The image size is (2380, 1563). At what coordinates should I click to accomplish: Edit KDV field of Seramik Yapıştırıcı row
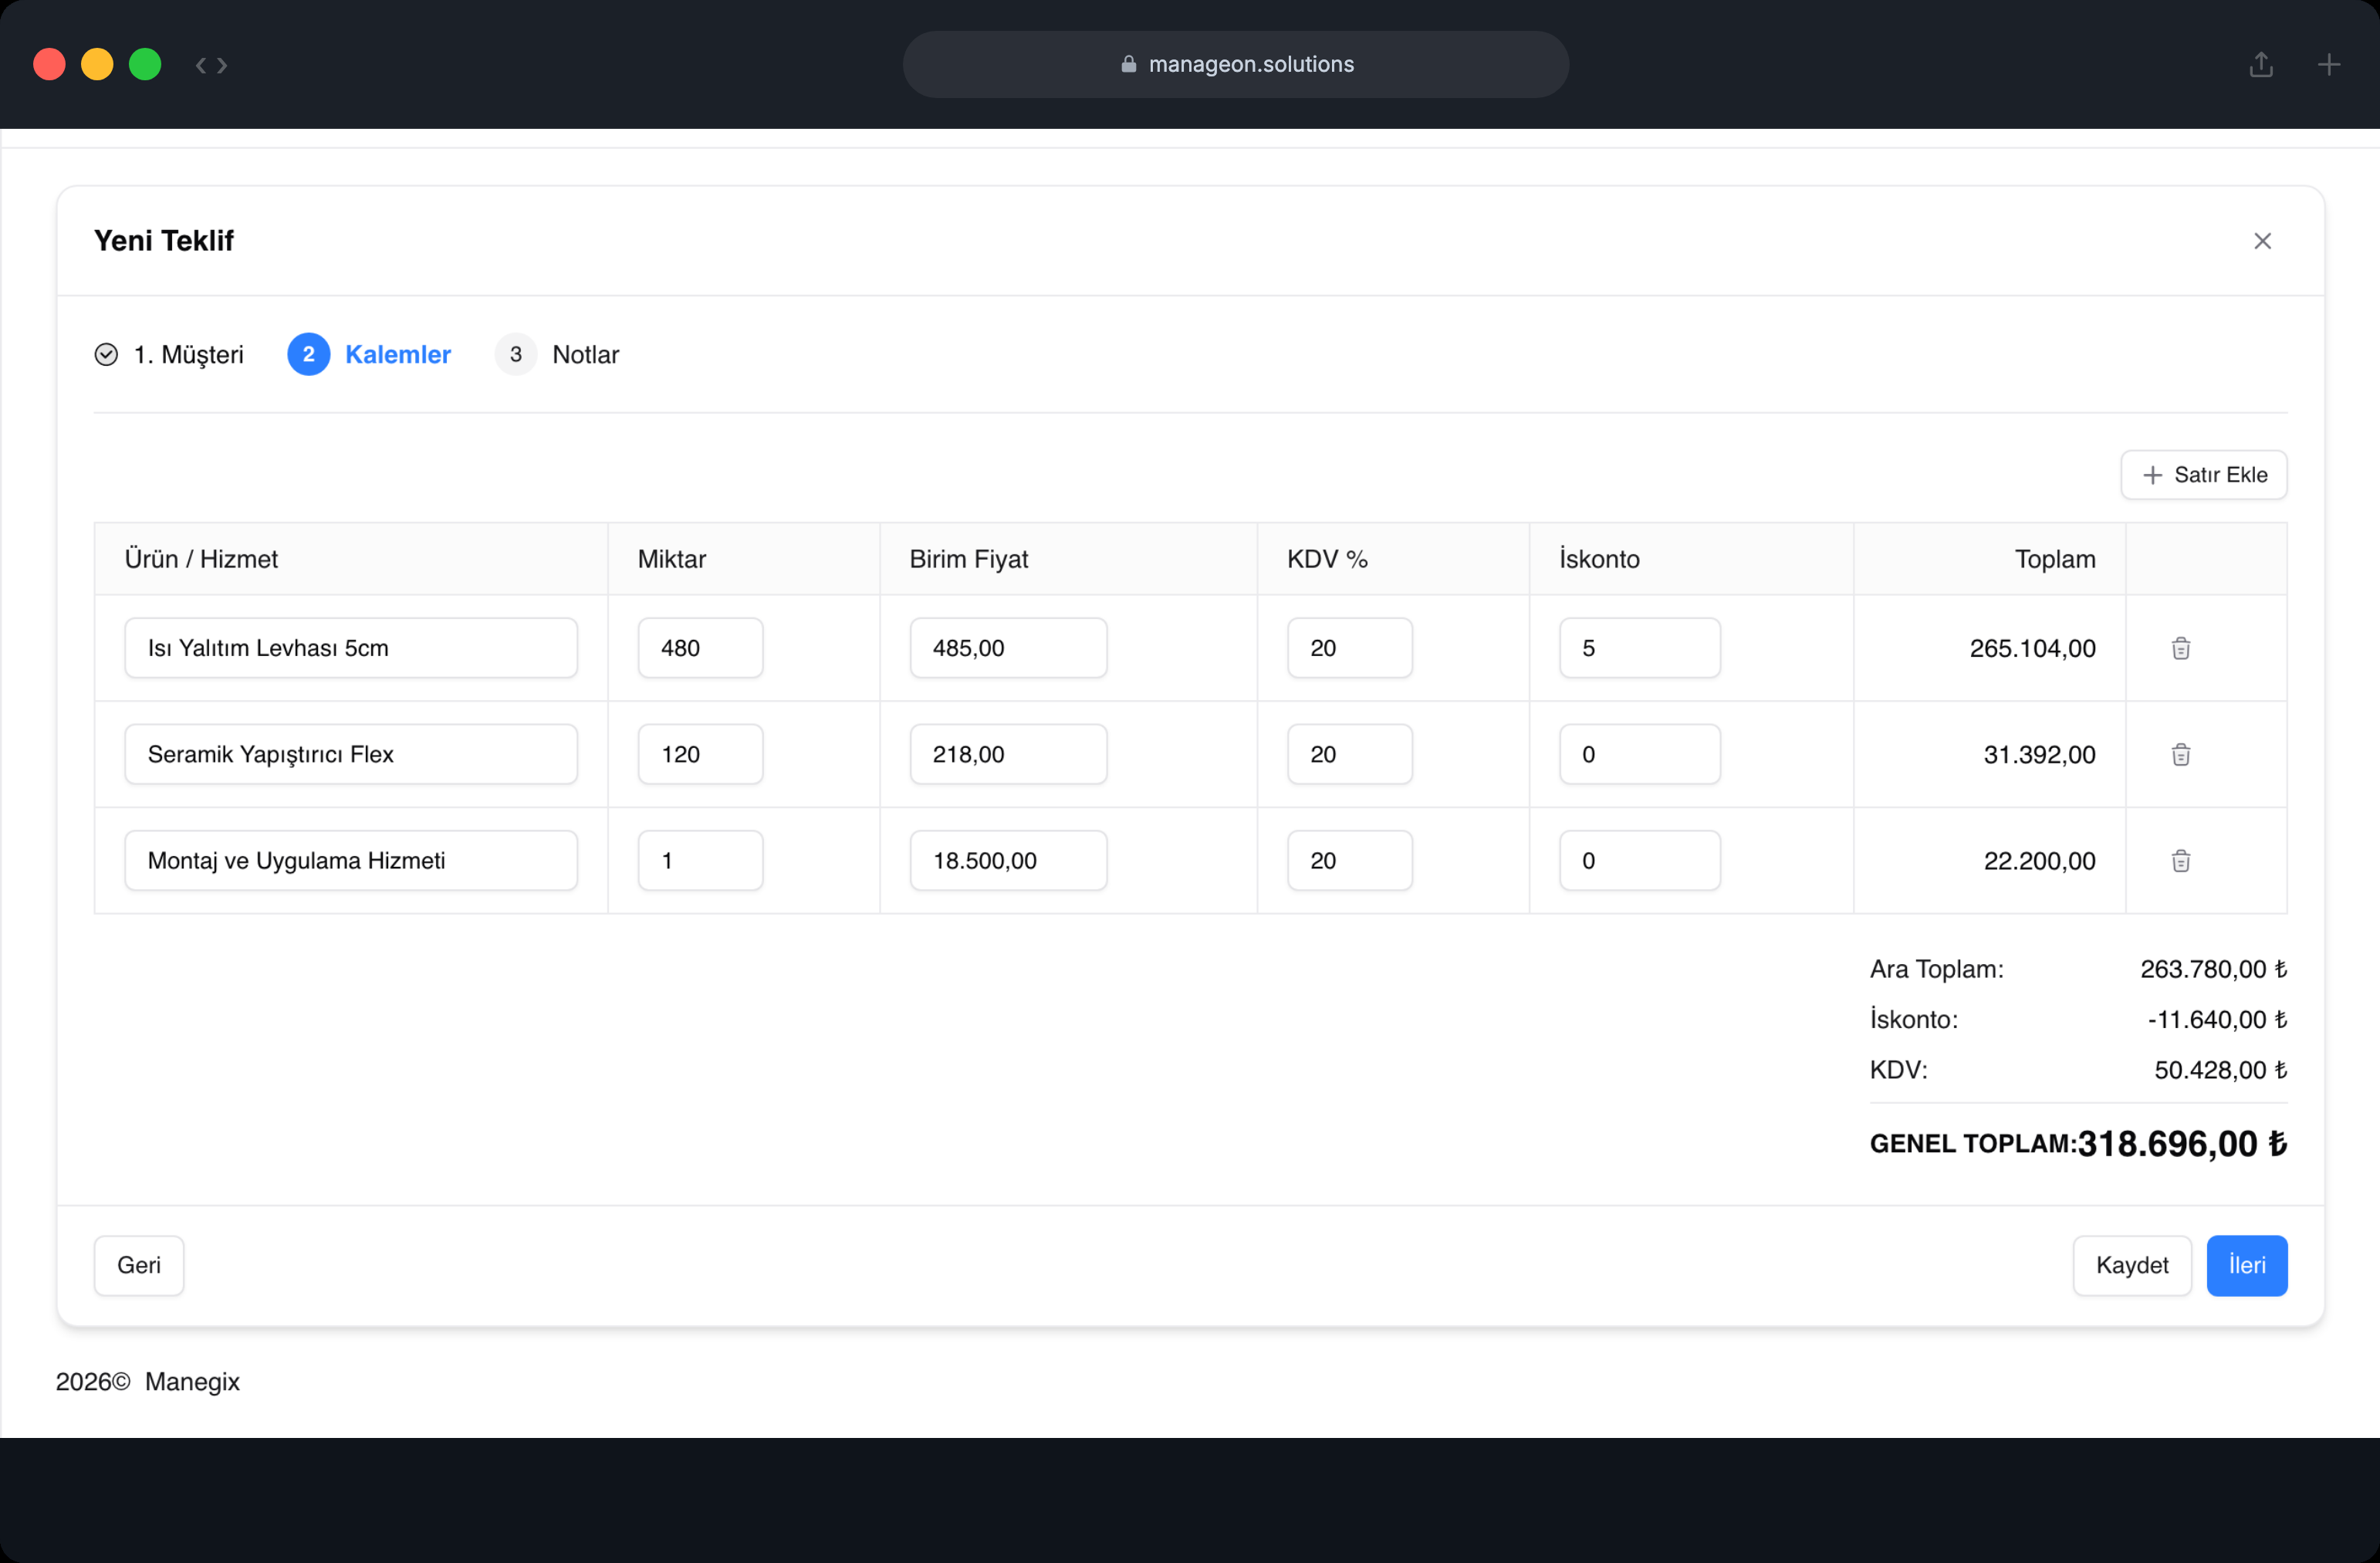[1349, 754]
